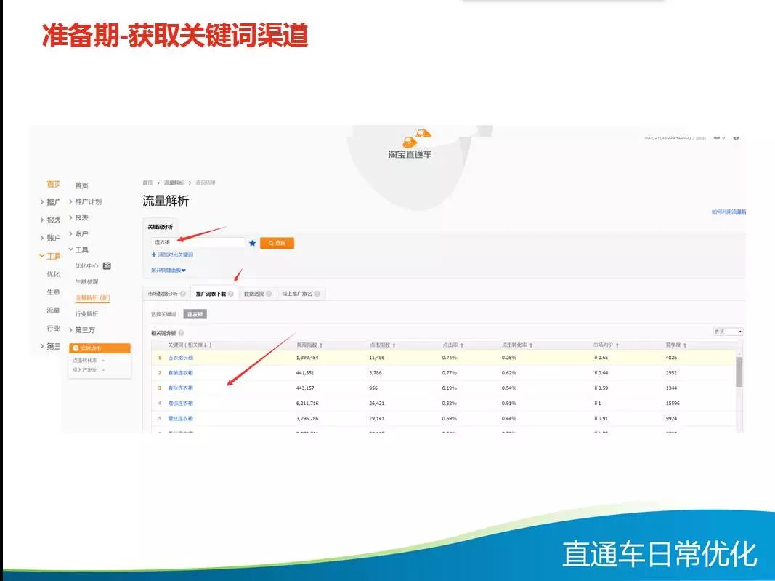This screenshot has width=775, height=581.
Task: Expand 第三方 in the sidebar
Action: click(70, 330)
